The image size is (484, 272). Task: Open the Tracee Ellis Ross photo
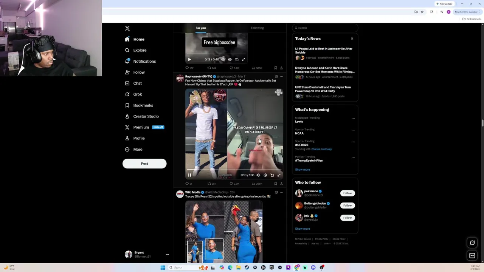224,232
